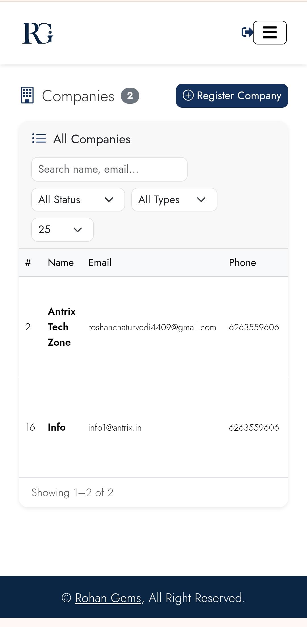Click the Email column header

pyautogui.click(x=100, y=262)
